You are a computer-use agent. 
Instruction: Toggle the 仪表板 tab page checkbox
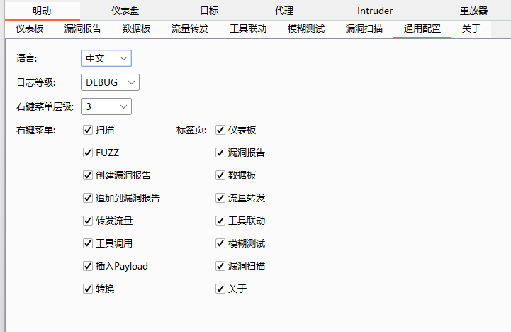(x=220, y=130)
